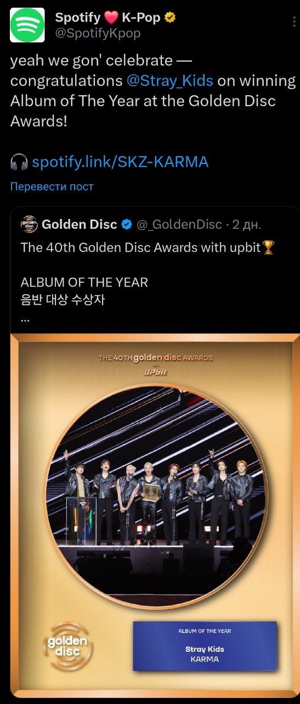
Task: Open the quoted post text about 40th Awards
Action: 147,248
